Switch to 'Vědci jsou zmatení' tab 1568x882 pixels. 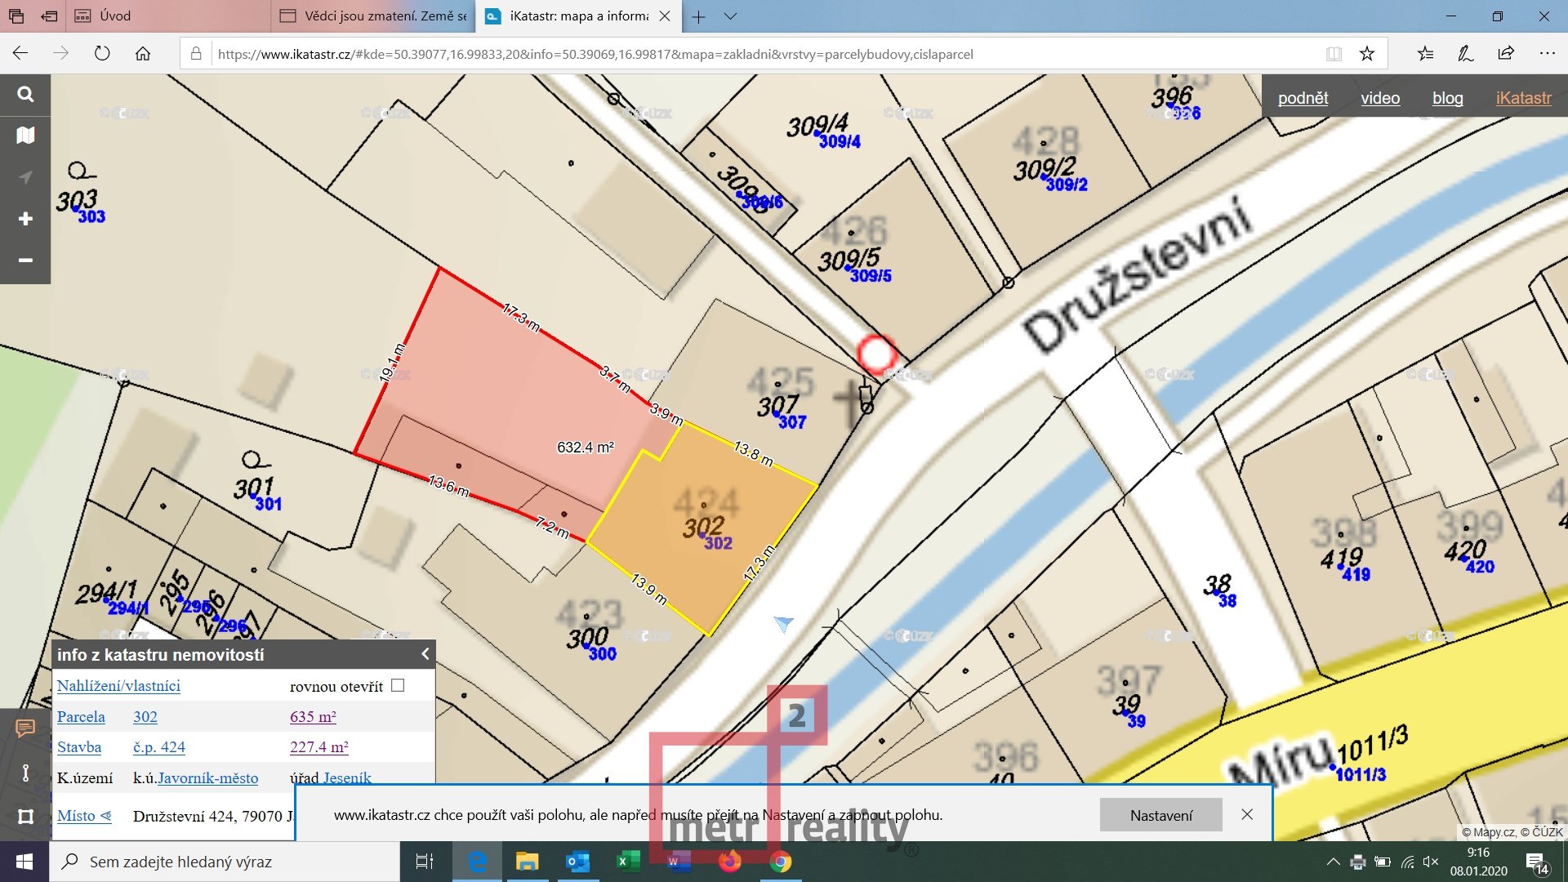[373, 16]
